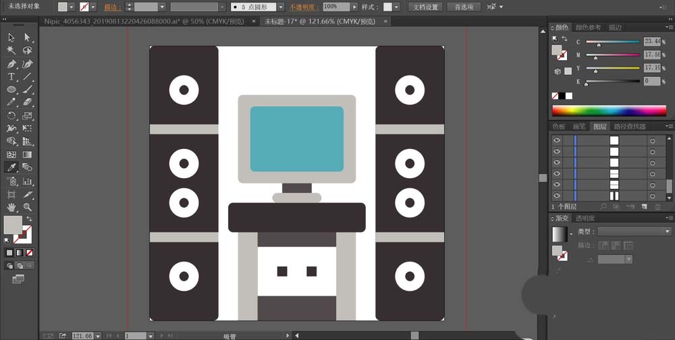Select the Scale tool
Viewport: 675px width, 340px height.
coord(28,115)
